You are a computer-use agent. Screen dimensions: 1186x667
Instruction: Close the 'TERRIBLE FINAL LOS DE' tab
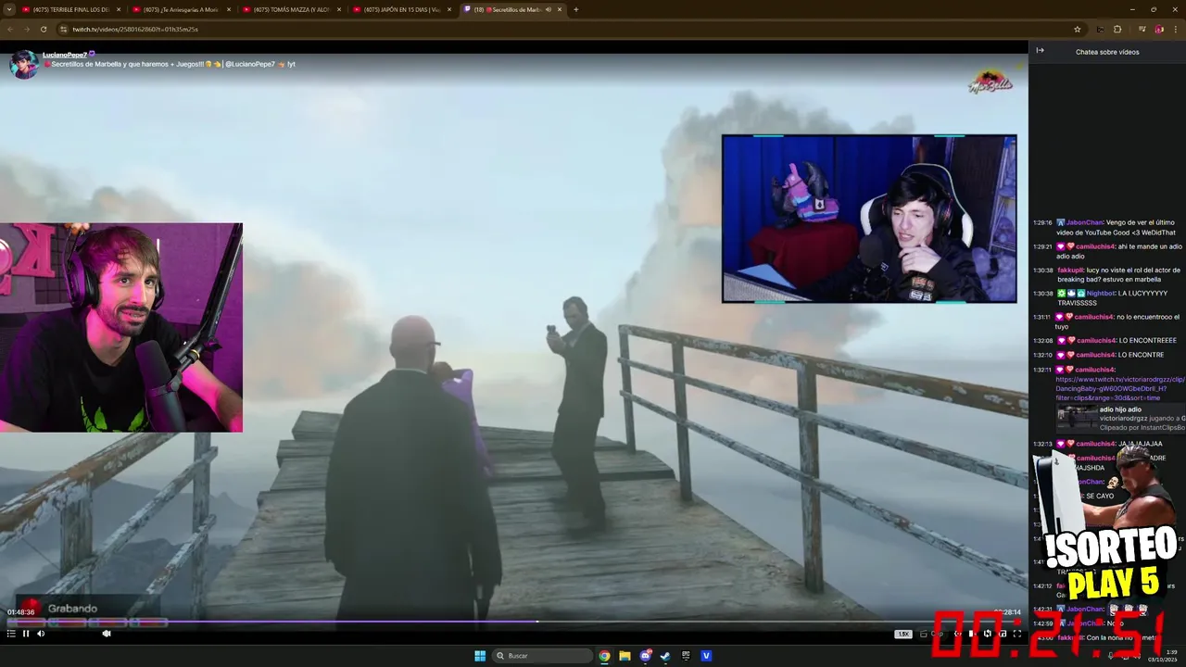pyautogui.click(x=119, y=9)
